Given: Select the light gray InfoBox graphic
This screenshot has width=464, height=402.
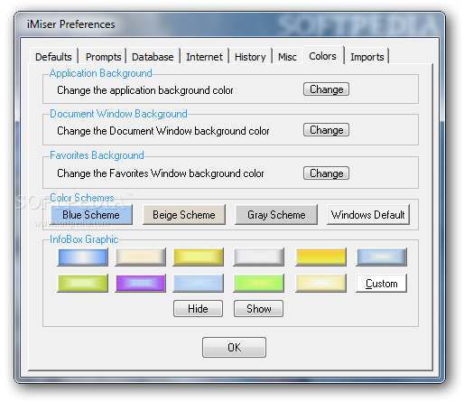Looking at the screenshot, I should tap(258, 257).
